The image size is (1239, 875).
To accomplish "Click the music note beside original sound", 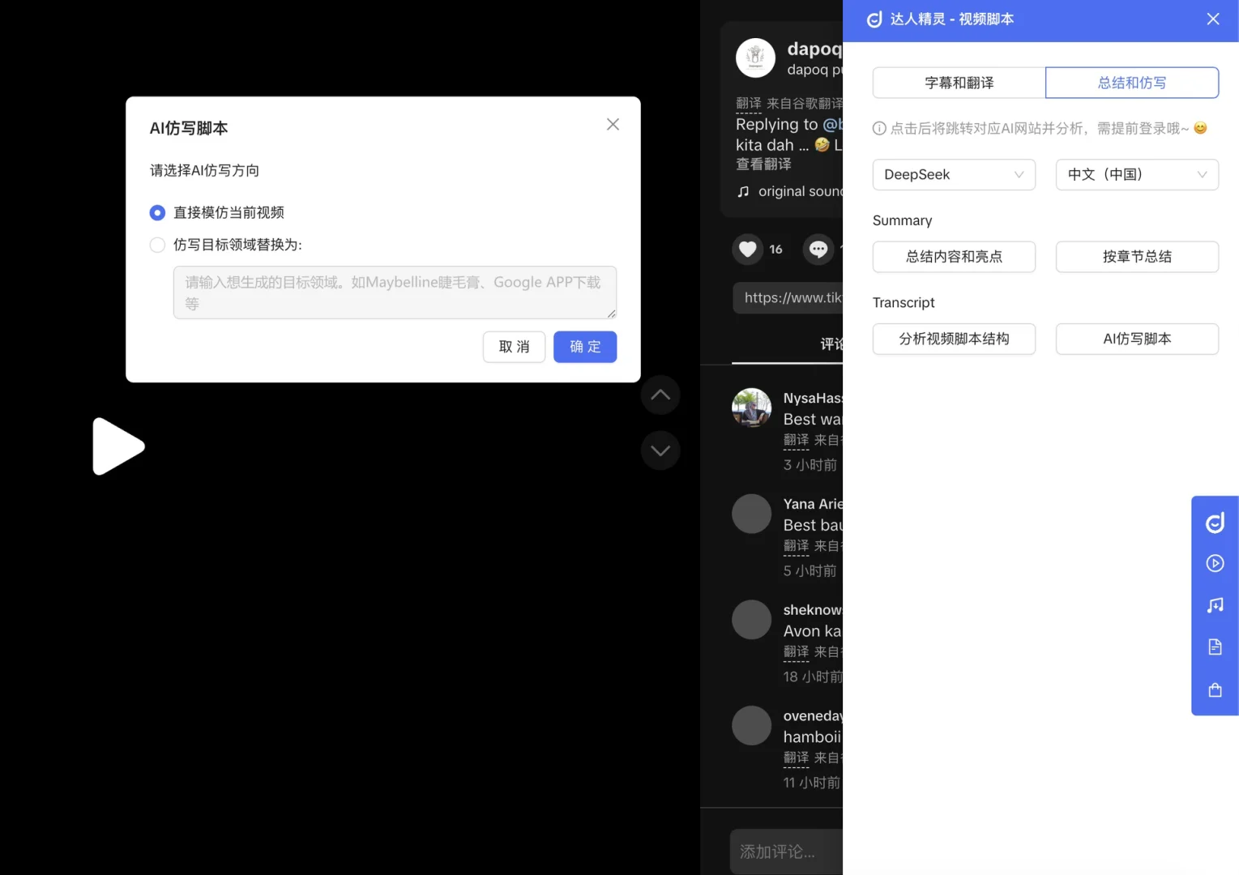I will [x=744, y=190].
